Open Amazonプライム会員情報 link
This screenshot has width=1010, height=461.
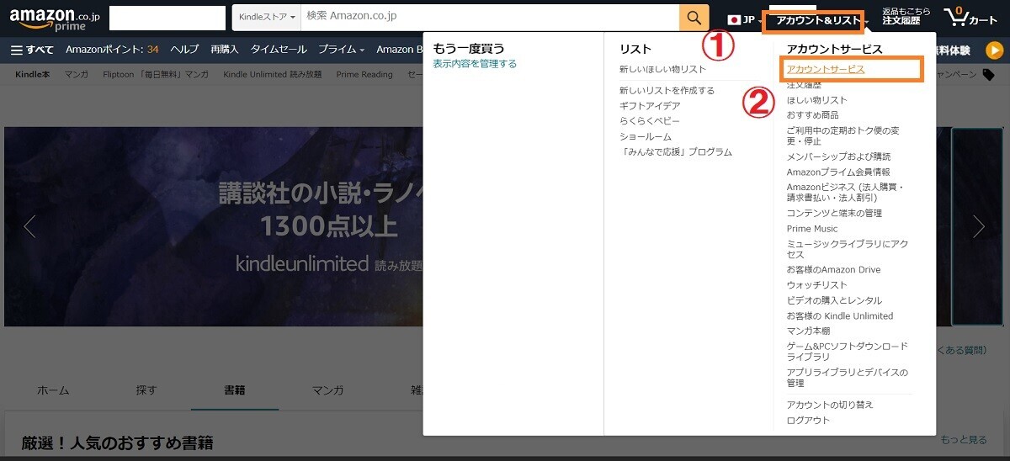[x=838, y=172]
